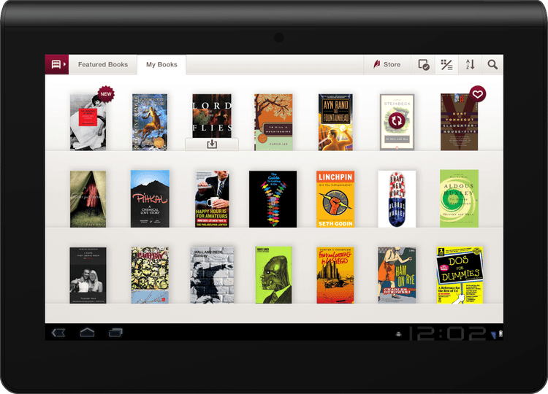
Task: Tap the NEW badge on first book
Action: tap(106, 94)
